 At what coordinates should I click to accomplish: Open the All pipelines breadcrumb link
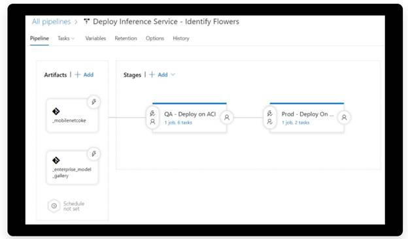(x=51, y=22)
